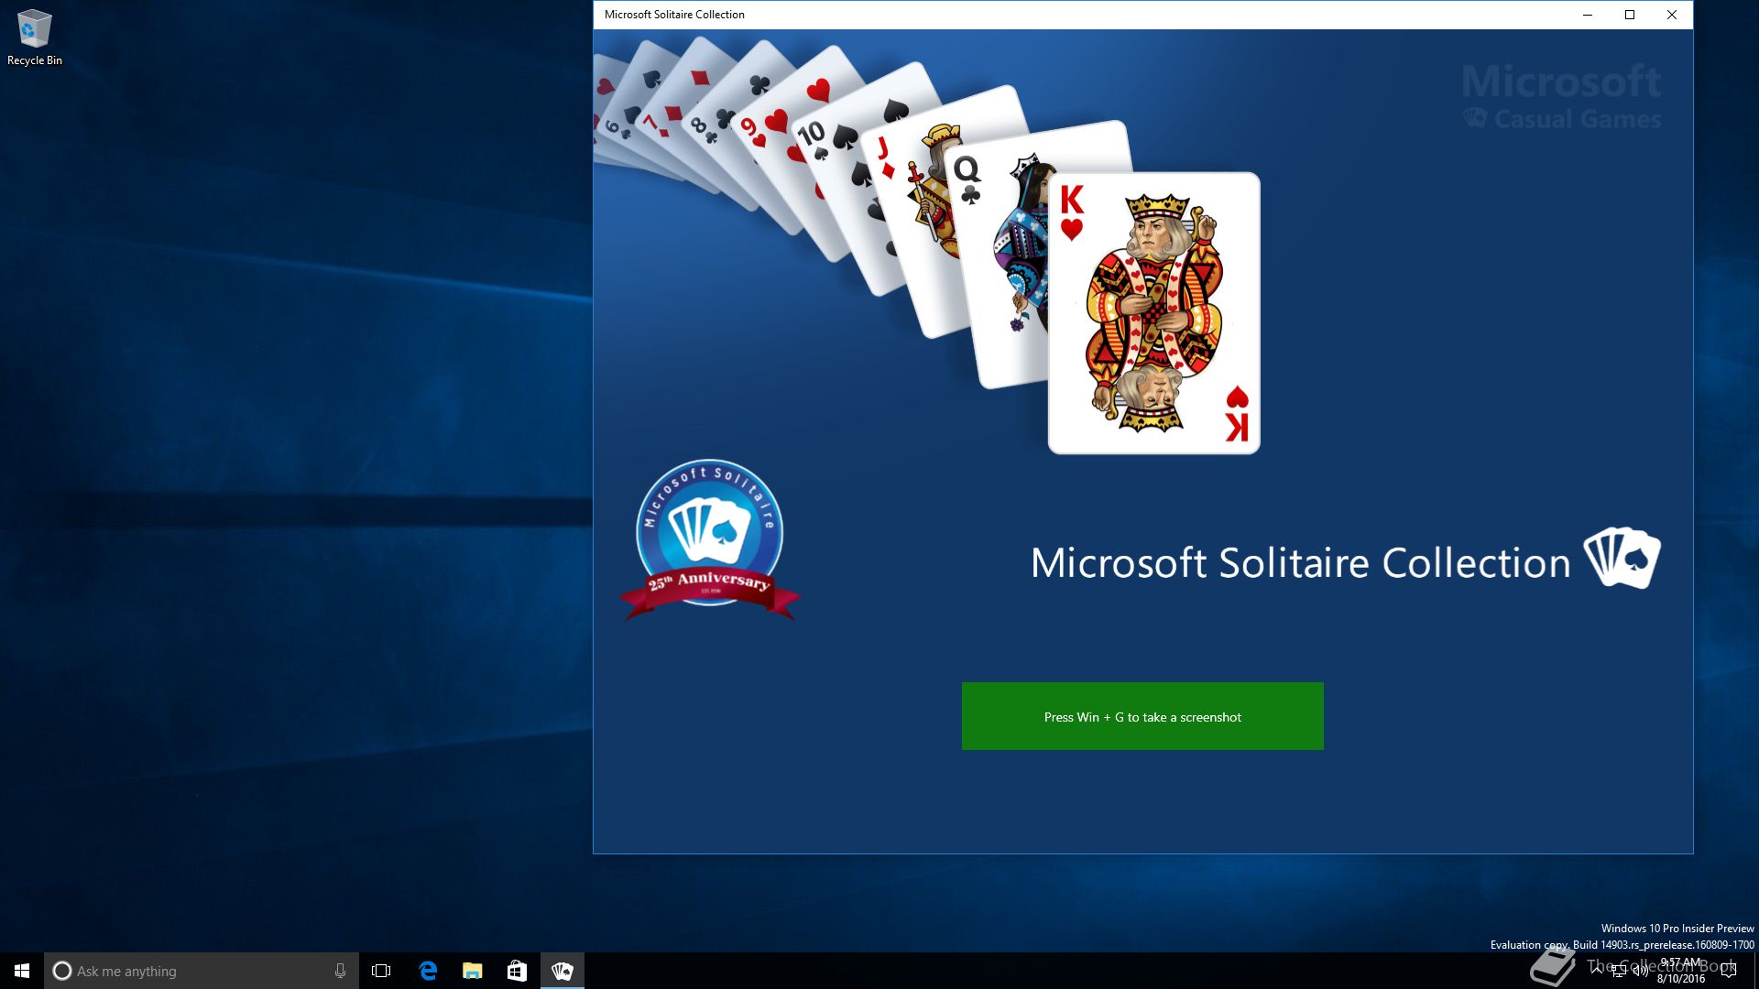Activate the Cortana microphone icon
Viewport: 1759px width, 989px height.
pos(340,971)
